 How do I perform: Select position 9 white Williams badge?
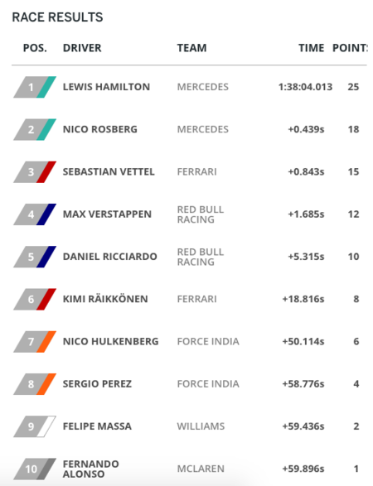click(35, 426)
